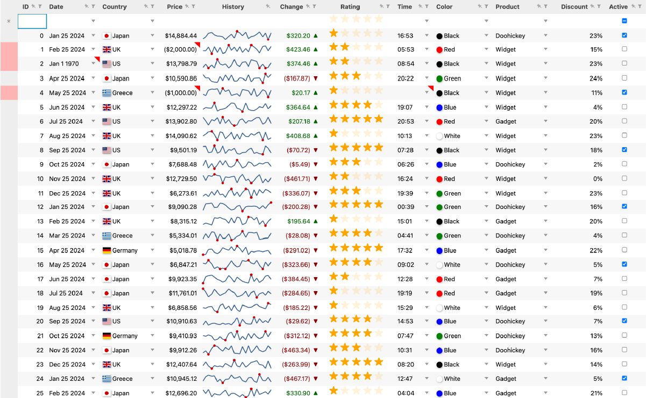The image size is (646, 398).
Task: Sort by clicking the Change column header
Action: (x=291, y=7)
